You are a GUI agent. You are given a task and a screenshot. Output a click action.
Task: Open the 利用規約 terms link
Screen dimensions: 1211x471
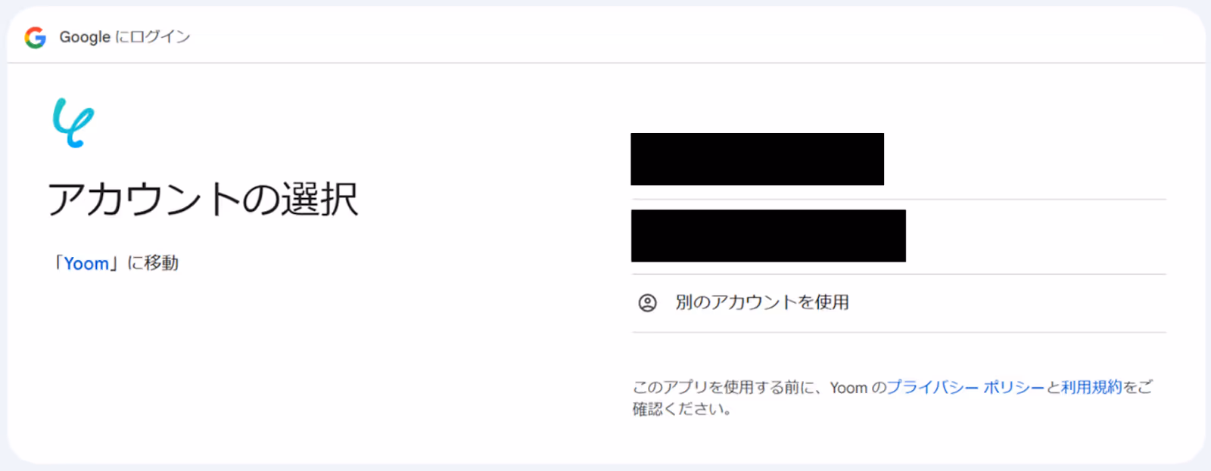pyautogui.click(x=1091, y=387)
